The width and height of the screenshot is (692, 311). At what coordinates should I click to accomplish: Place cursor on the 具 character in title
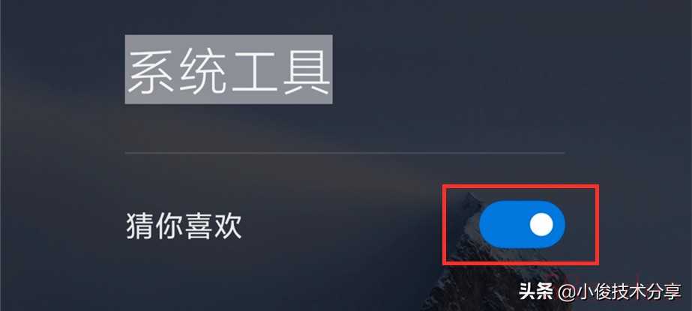tap(305, 71)
